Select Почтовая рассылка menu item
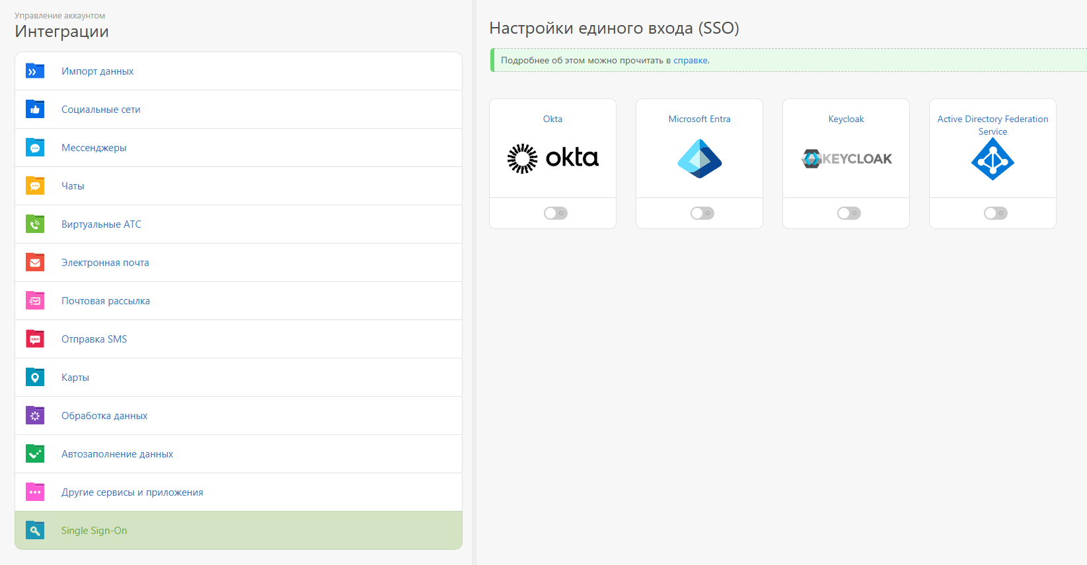1087x565 pixels. tap(106, 301)
